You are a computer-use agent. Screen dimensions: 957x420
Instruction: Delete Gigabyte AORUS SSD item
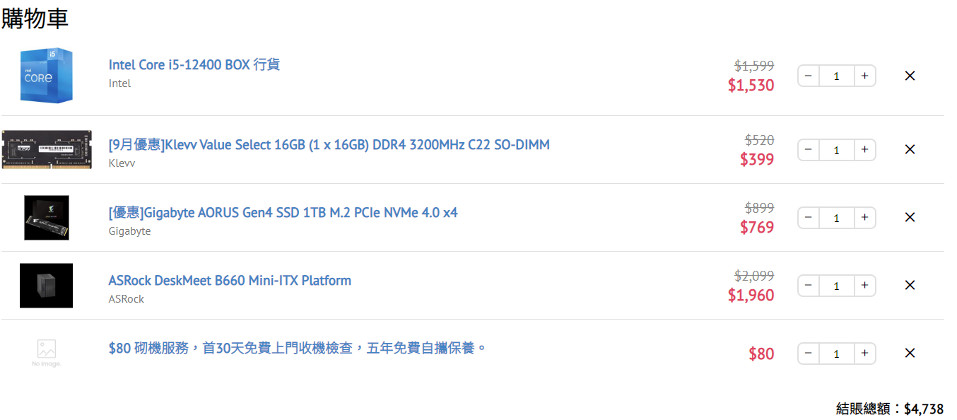910,217
